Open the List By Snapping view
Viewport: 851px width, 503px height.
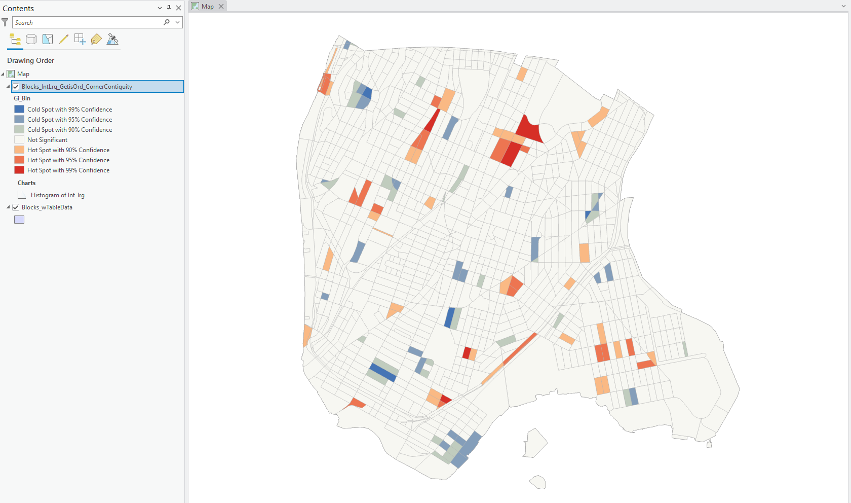80,39
